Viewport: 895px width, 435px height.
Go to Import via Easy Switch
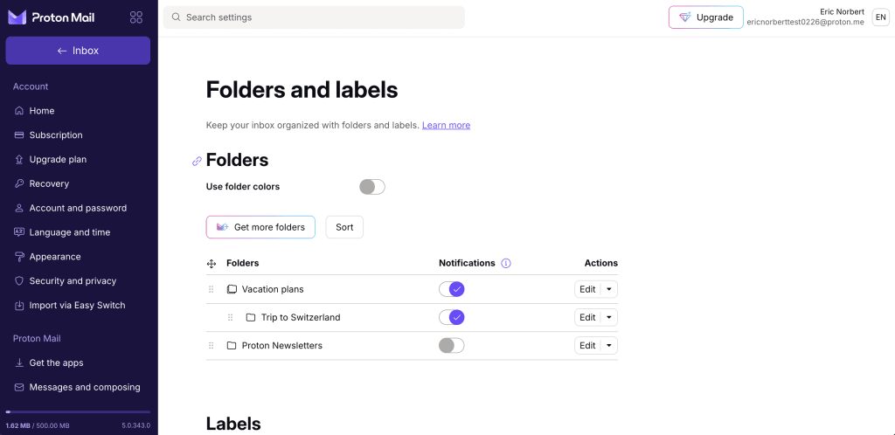pos(77,306)
